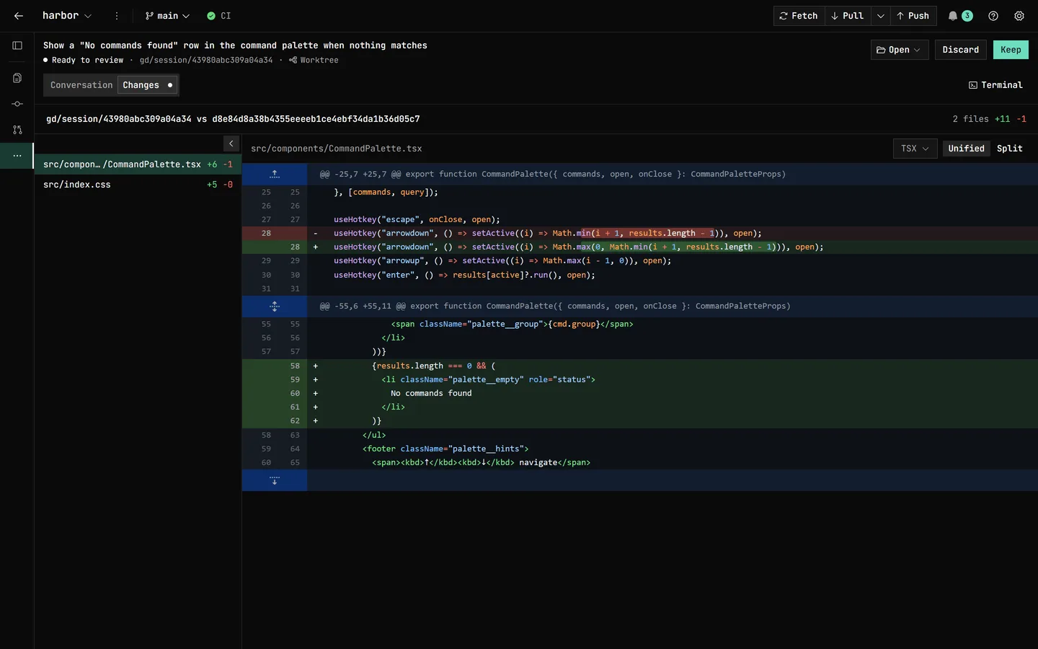
Task: Click the src/components/CommandPalette.tsx diff header path
Action: pyautogui.click(x=337, y=149)
